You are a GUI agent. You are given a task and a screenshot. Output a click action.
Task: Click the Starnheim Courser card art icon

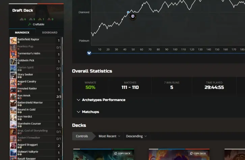pos(13,125)
